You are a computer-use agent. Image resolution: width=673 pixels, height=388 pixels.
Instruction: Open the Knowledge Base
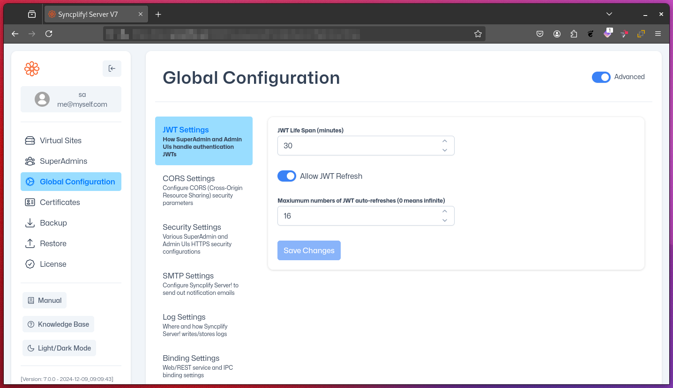(x=58, y=324)
